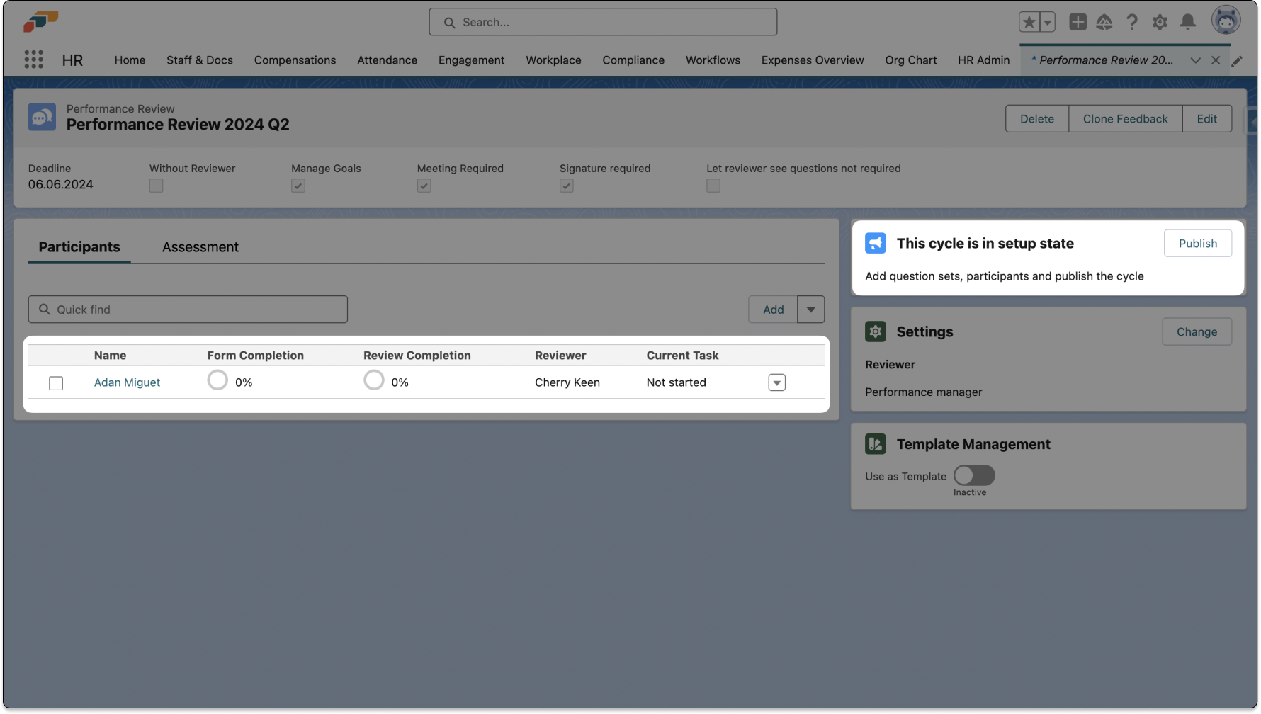Viewport: 1261px width, 714px height.
Task: Open the Help question mark icon
Action: pos(1131,22)
